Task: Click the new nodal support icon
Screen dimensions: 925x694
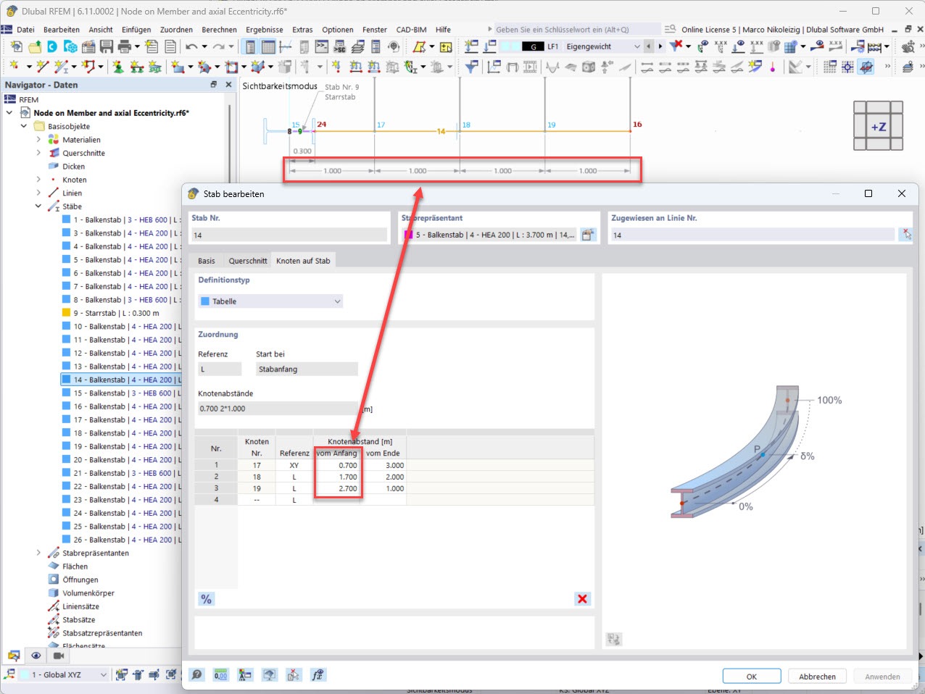Action: coord(117,67)
